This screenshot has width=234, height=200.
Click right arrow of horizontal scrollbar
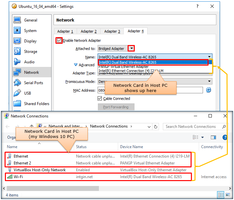[x=230, y=188]
